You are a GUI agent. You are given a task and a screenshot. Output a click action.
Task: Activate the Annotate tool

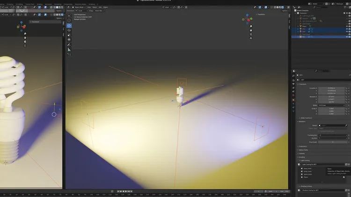(69, 44)
